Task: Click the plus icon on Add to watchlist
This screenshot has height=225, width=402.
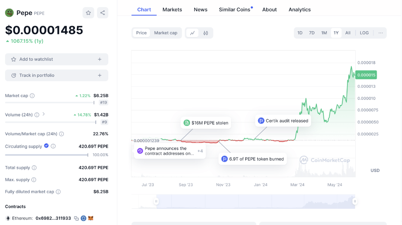Action: coord(100,59)
